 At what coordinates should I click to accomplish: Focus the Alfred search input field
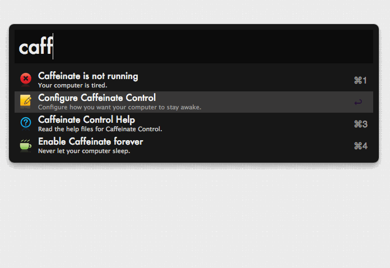pyautogui.click(x=213, y=47)
